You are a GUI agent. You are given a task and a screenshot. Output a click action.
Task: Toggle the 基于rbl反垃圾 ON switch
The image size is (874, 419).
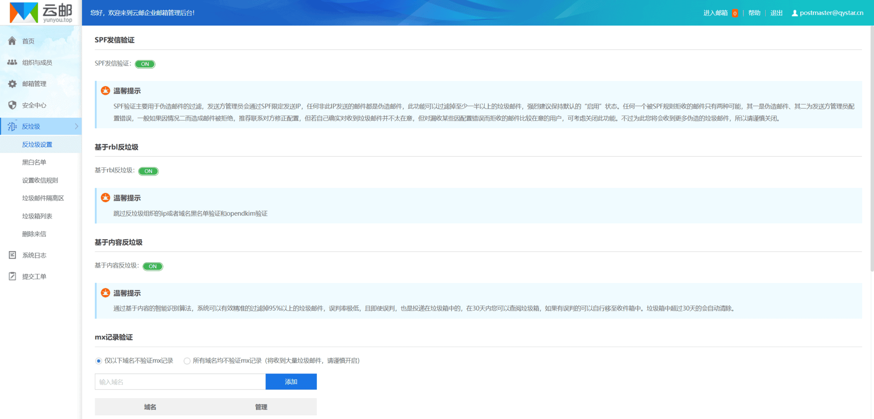tap(148, 172)
